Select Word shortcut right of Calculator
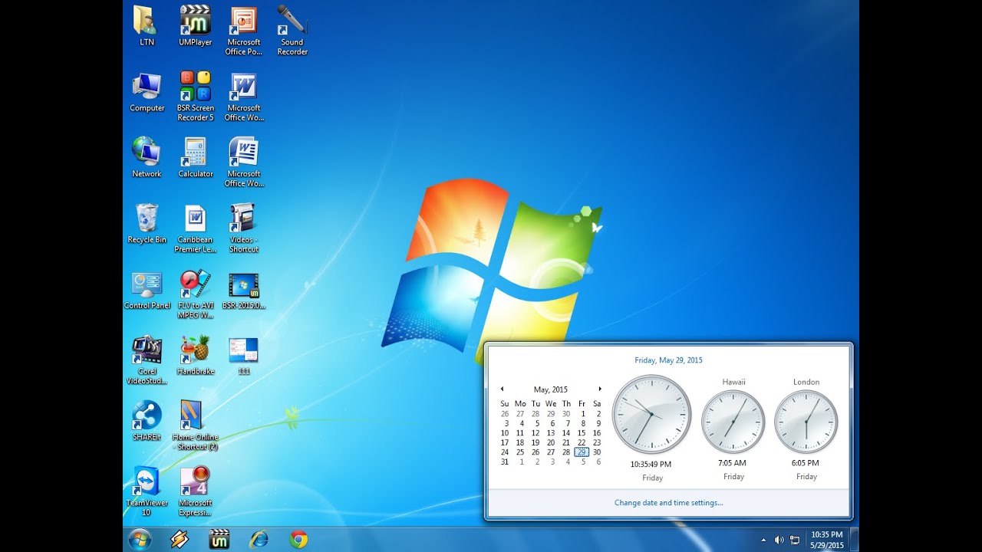 point(244,163)
